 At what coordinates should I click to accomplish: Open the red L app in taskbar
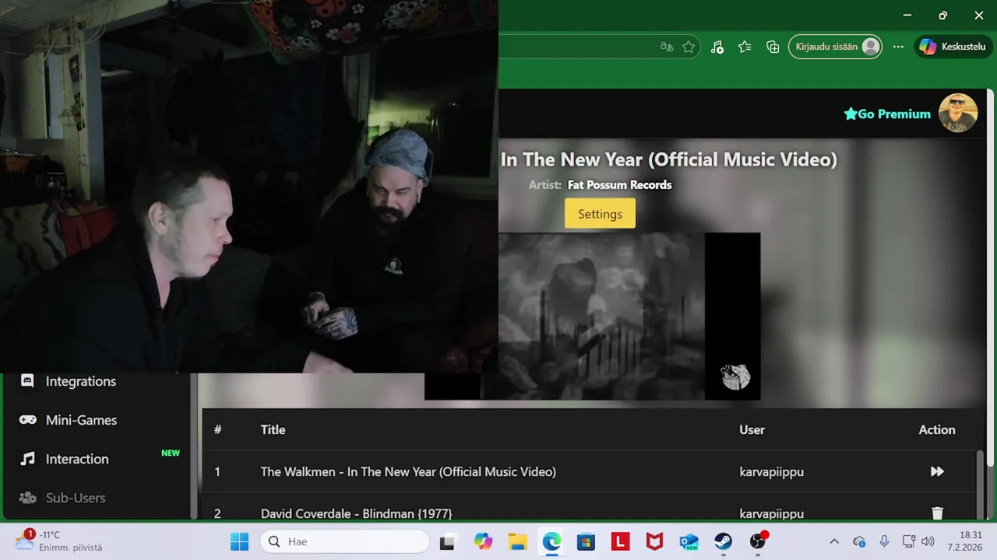click(x=620, y=541)
